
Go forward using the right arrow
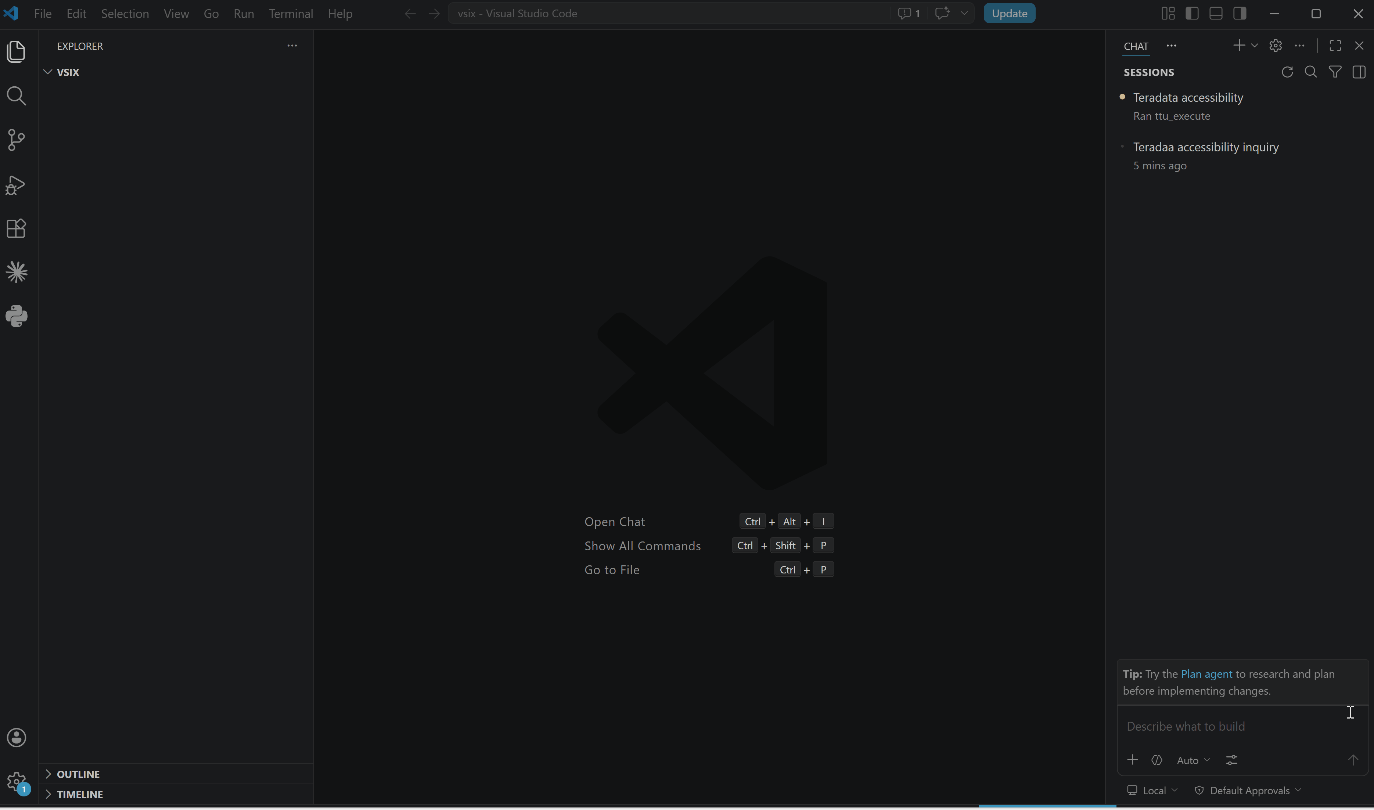(x=434, y=14)
